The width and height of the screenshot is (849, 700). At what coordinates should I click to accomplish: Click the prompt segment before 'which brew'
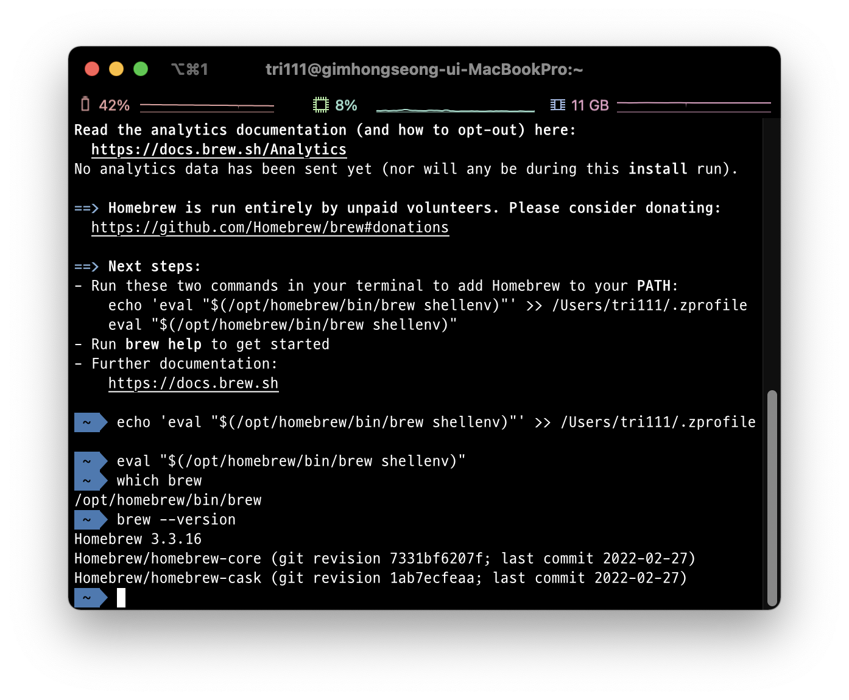point(91,481)
